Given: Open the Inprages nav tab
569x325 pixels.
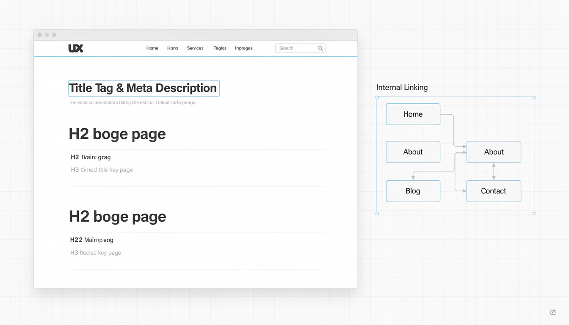Looking at the screenshot, I should (243, 48).
